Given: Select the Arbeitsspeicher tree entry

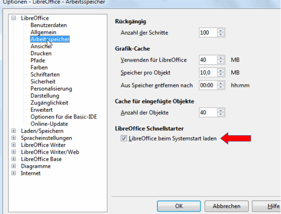Looking at the screenshot, I should (x=50, y=39).
